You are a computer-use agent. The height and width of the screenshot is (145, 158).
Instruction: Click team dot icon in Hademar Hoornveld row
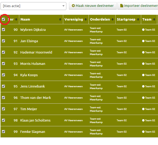tap(143, 52)
